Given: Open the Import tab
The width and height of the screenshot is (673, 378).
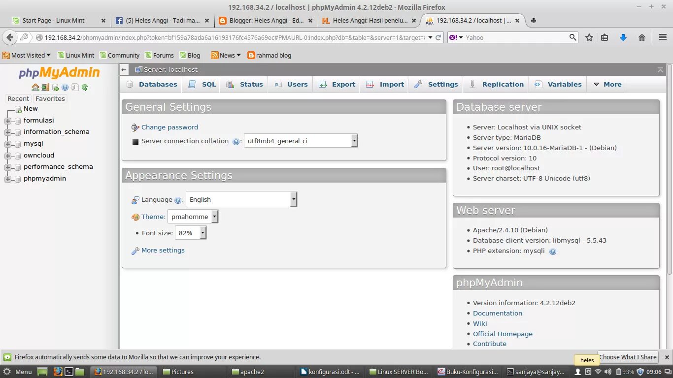Looking at the screenshot, I should [385, 84].
